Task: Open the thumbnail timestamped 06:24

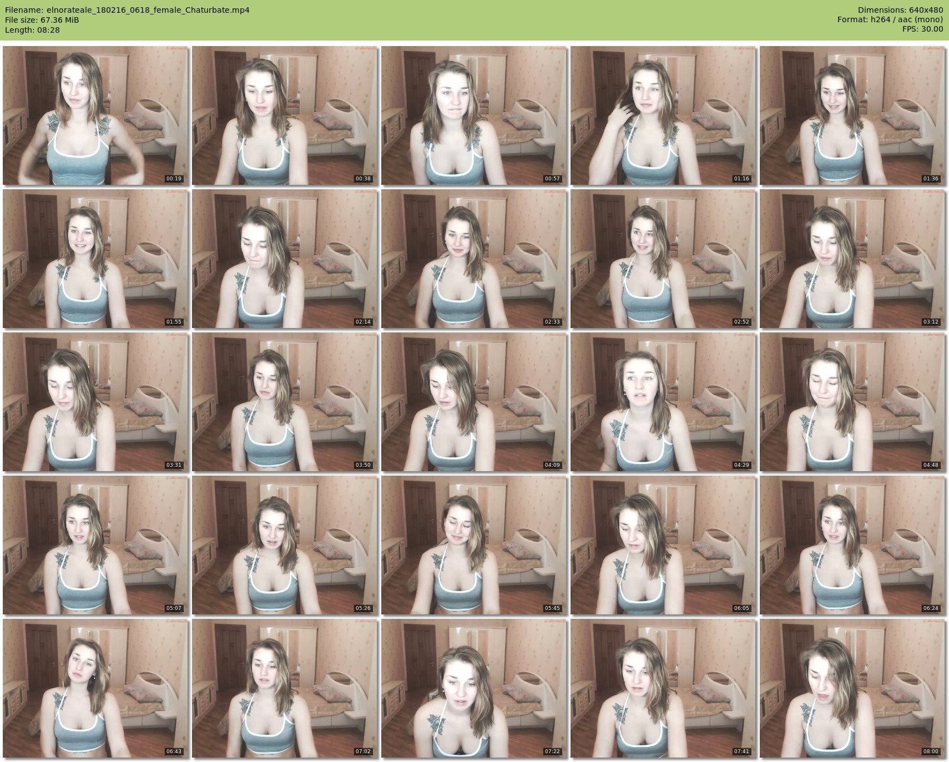Action: click(852, 545)
